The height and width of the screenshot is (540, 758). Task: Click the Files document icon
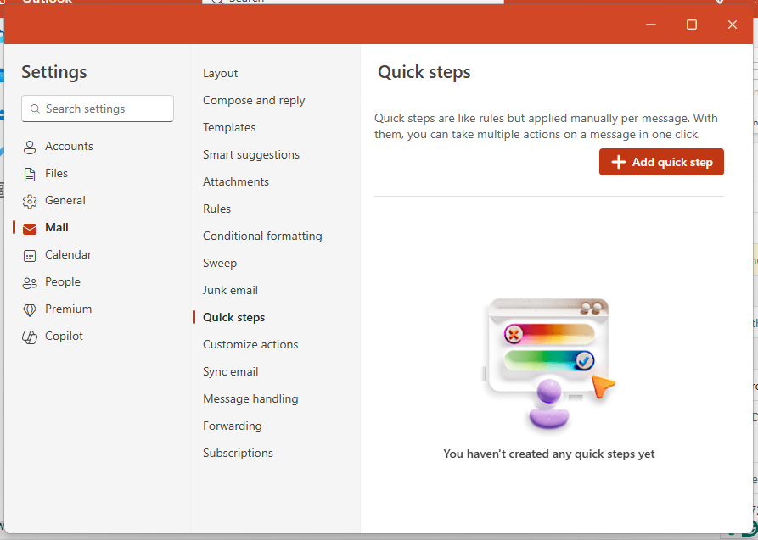[30, 174]
